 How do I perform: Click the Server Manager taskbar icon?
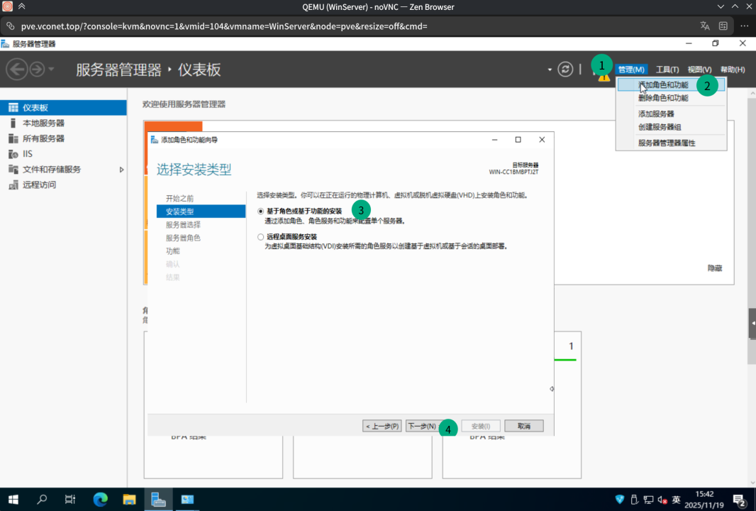pos(158,500)
